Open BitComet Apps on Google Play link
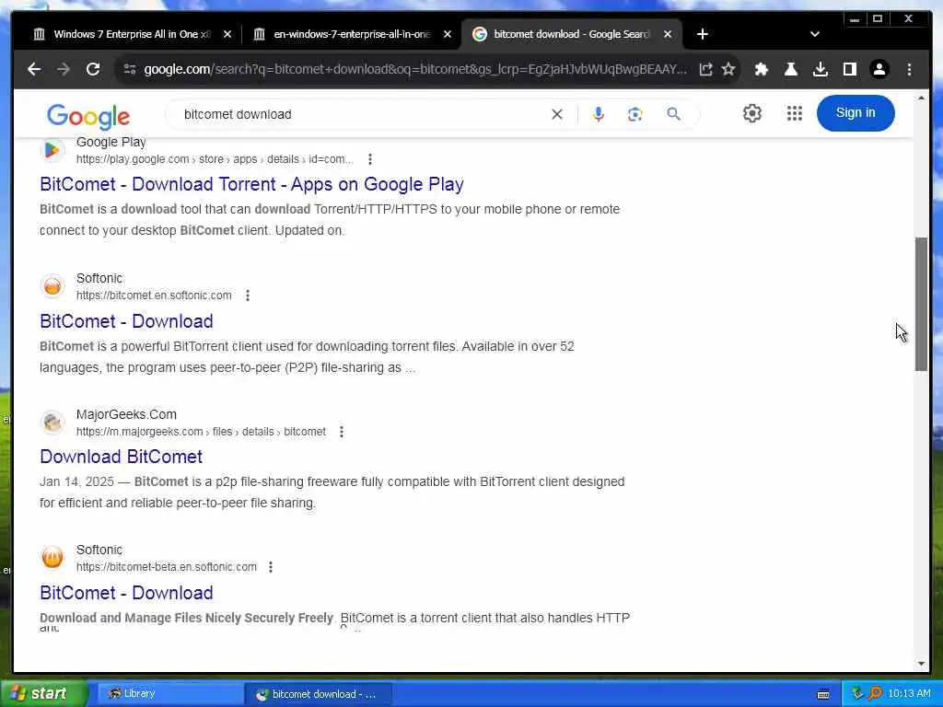The image size is (943, 707). click(x=251, y=184)
